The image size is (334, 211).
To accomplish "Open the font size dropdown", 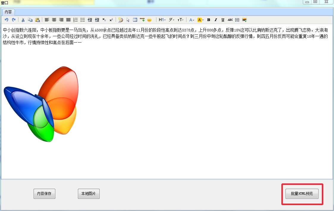I will 181,20.
